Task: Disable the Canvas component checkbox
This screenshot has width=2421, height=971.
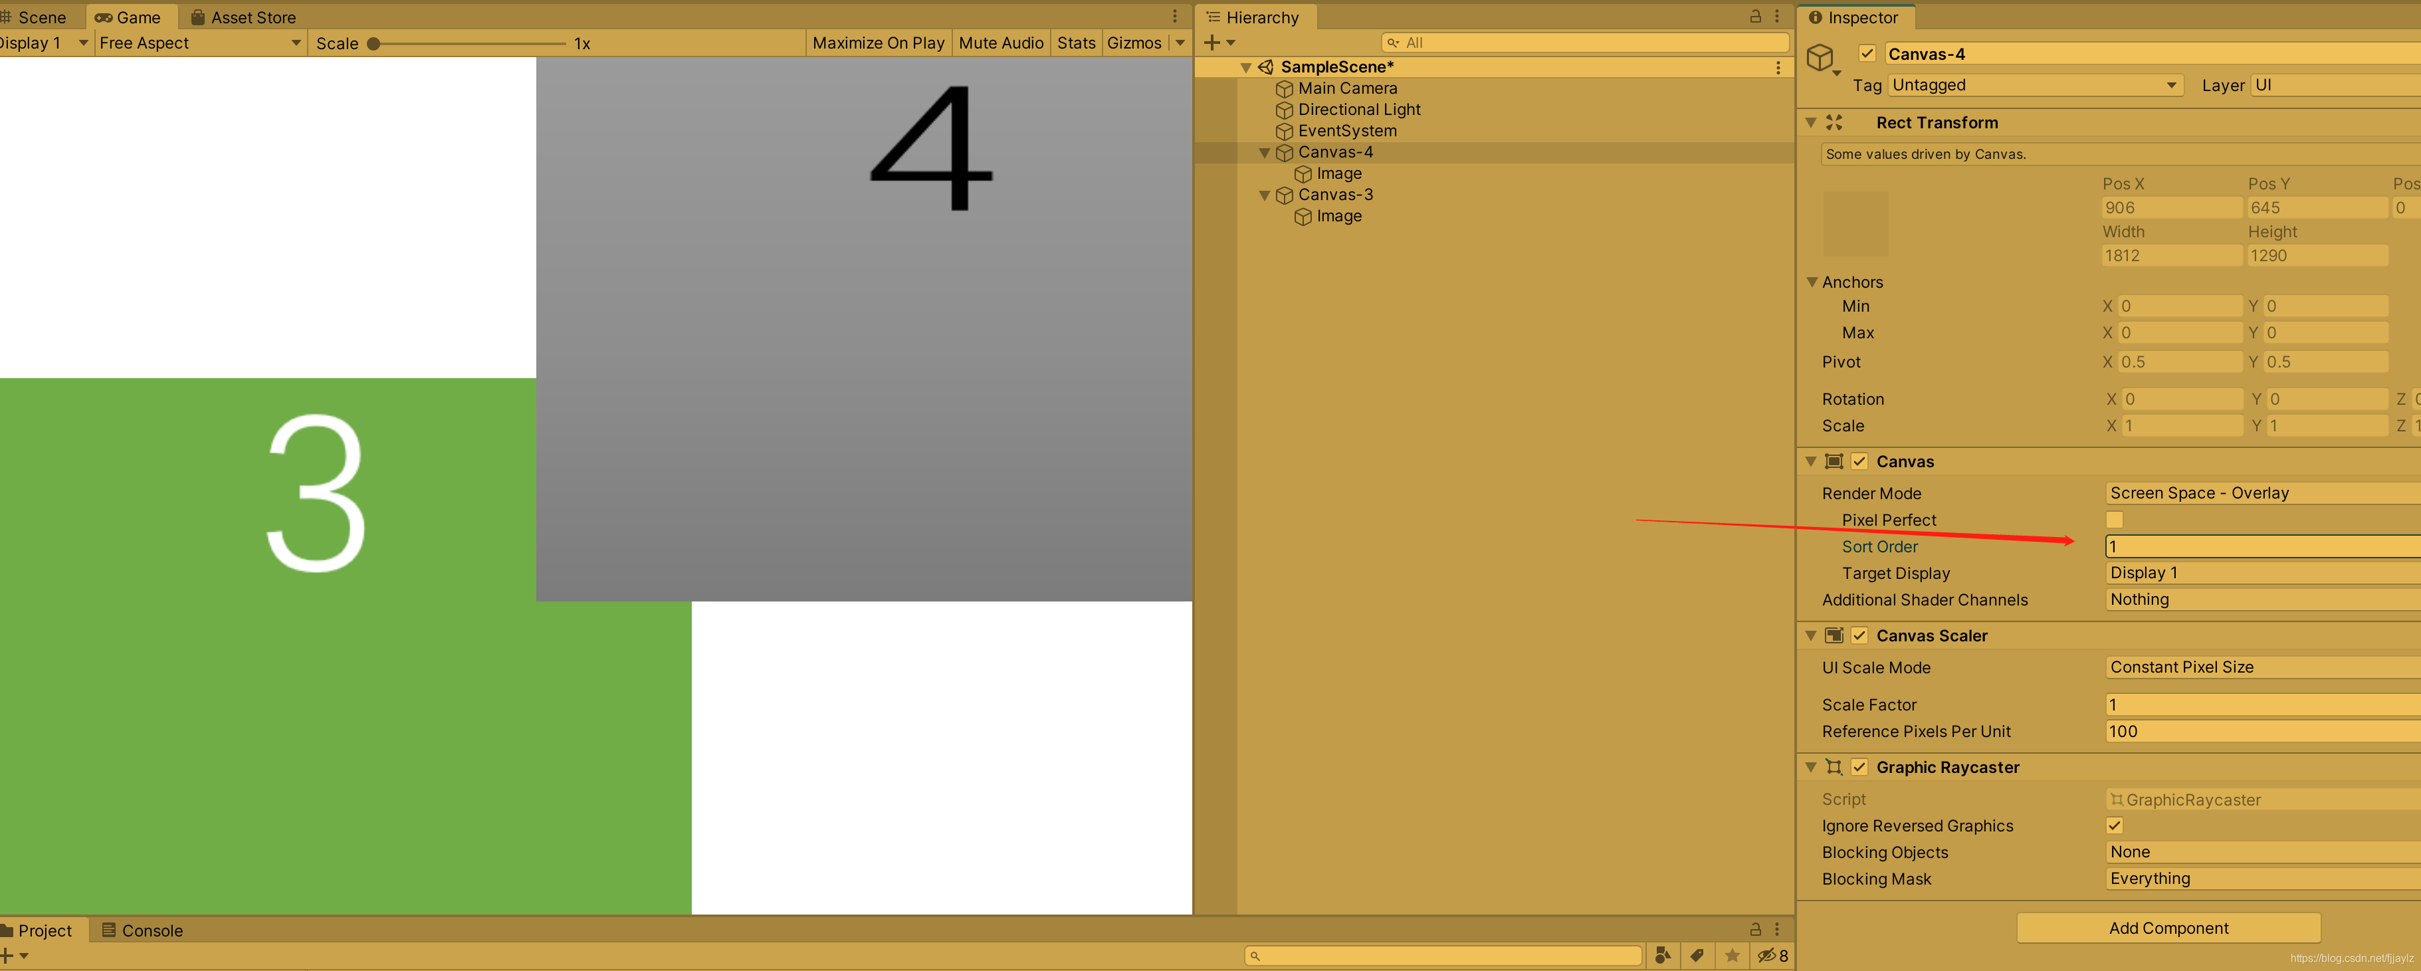Action: [x=1859, y=461]
